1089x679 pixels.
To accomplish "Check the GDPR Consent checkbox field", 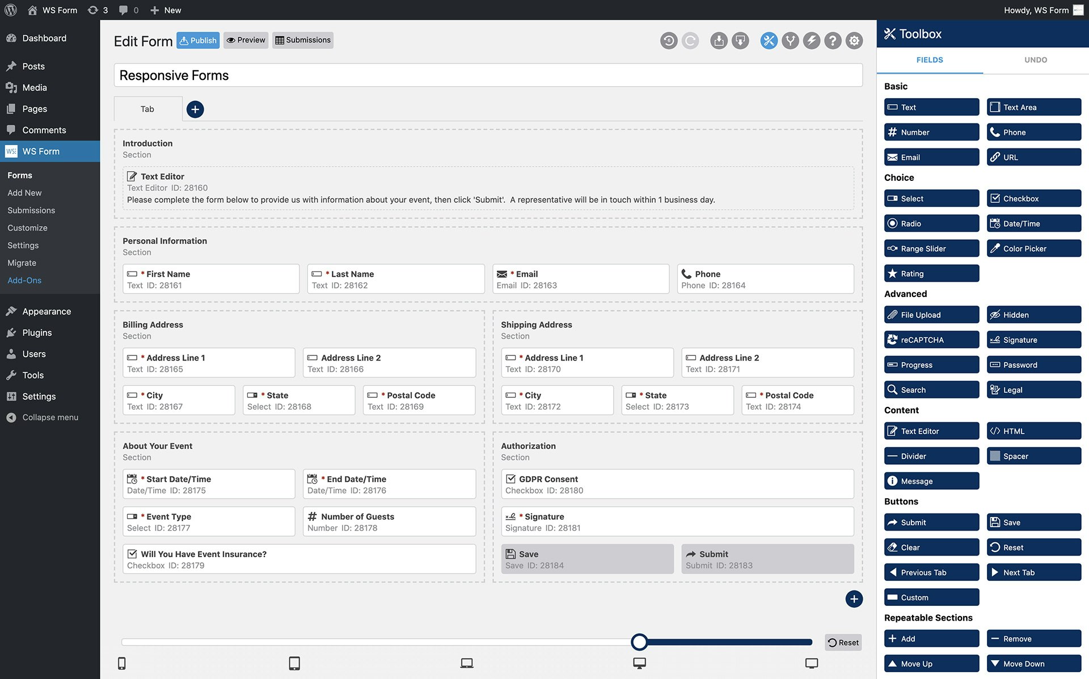I will [x=677, y=483].
